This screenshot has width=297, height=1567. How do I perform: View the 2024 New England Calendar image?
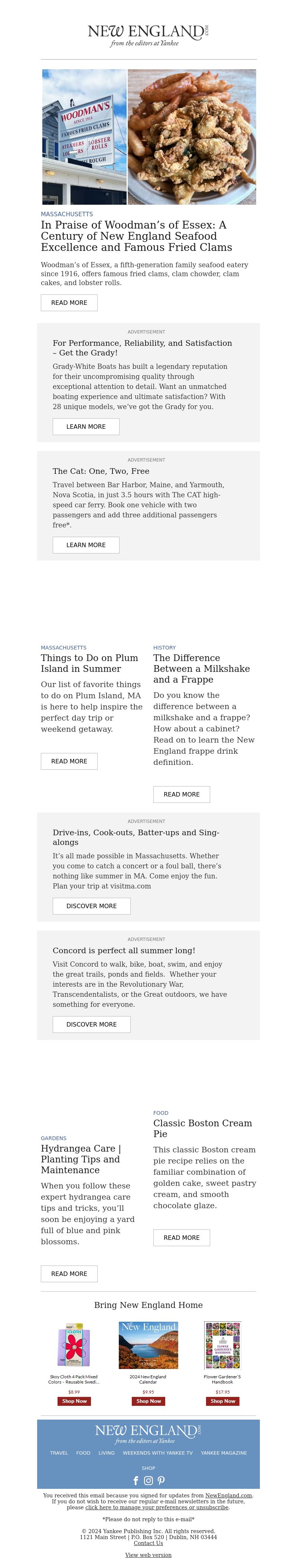pyautogui.click(x=148, y=1346)
